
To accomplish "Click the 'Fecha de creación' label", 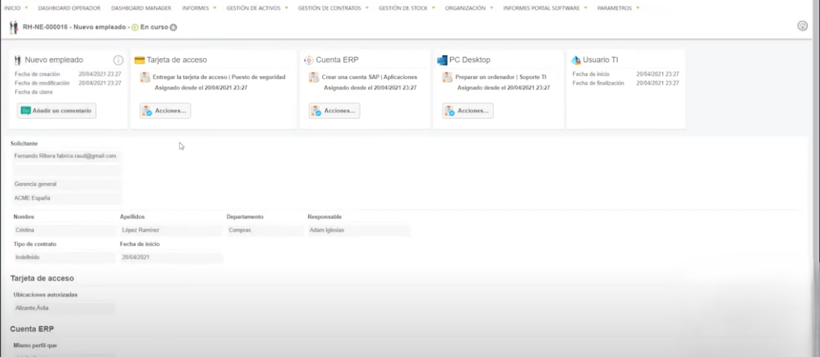I will (37, 74).
